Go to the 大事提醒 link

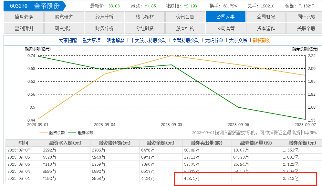68,41
